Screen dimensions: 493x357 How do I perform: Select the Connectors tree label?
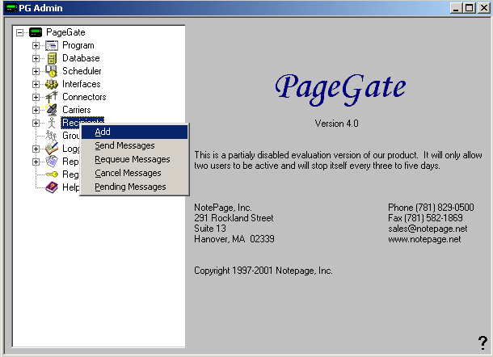pos(84,97)
